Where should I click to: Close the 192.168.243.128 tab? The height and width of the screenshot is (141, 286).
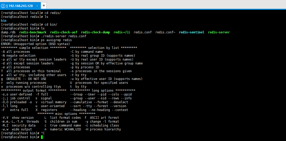pyautogui.click(x=37, y=6)
